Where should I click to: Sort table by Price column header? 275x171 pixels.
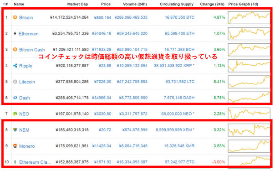[106, 4]
